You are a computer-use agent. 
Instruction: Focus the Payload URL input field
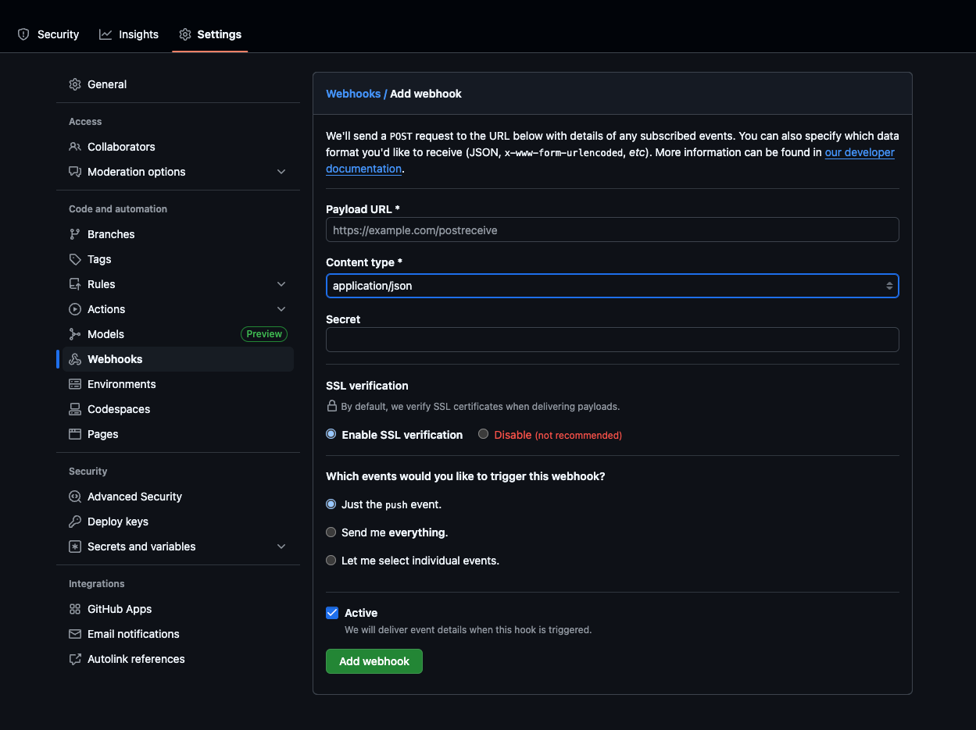[613, 230]
